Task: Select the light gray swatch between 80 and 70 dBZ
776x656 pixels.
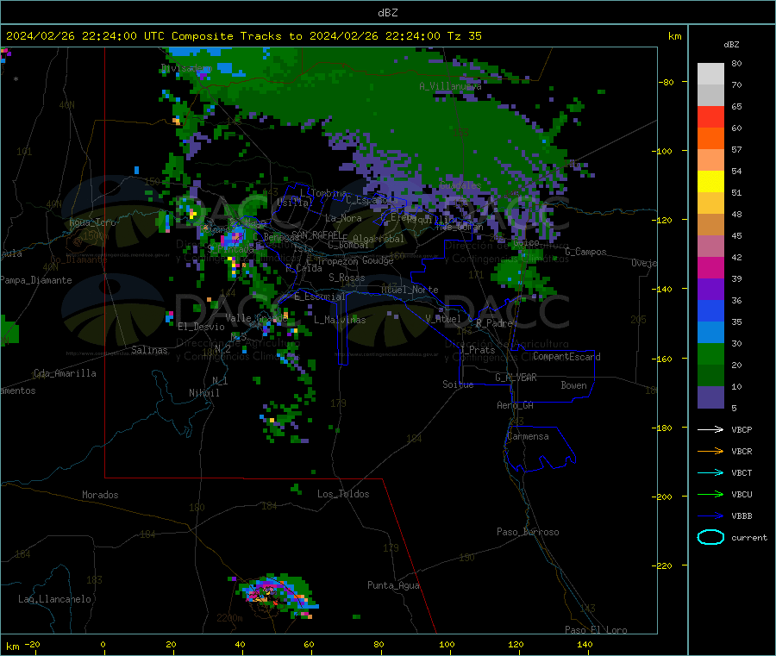Action: [x=710, y=74]
